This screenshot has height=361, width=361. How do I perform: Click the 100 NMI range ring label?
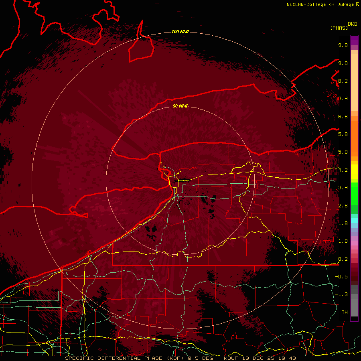pyautogui.click(x=180, y=32)
